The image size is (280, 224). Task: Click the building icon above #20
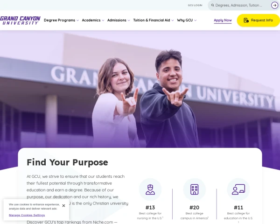194,189
